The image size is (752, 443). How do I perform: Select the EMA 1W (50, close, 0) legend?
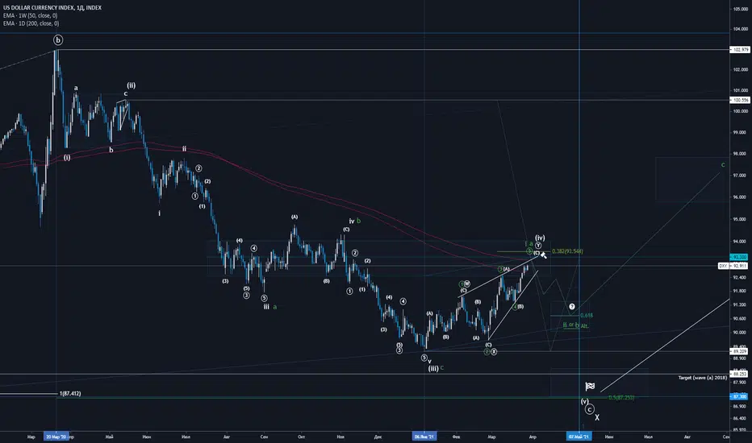(30, 16)
